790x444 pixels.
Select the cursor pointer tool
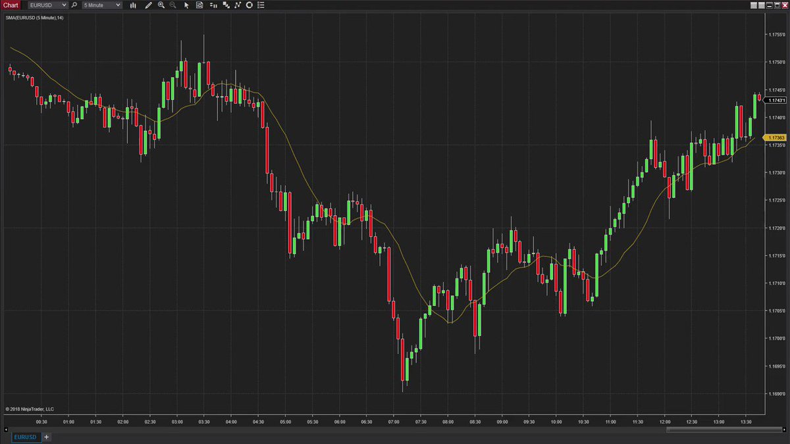click(x=186, y=5)
